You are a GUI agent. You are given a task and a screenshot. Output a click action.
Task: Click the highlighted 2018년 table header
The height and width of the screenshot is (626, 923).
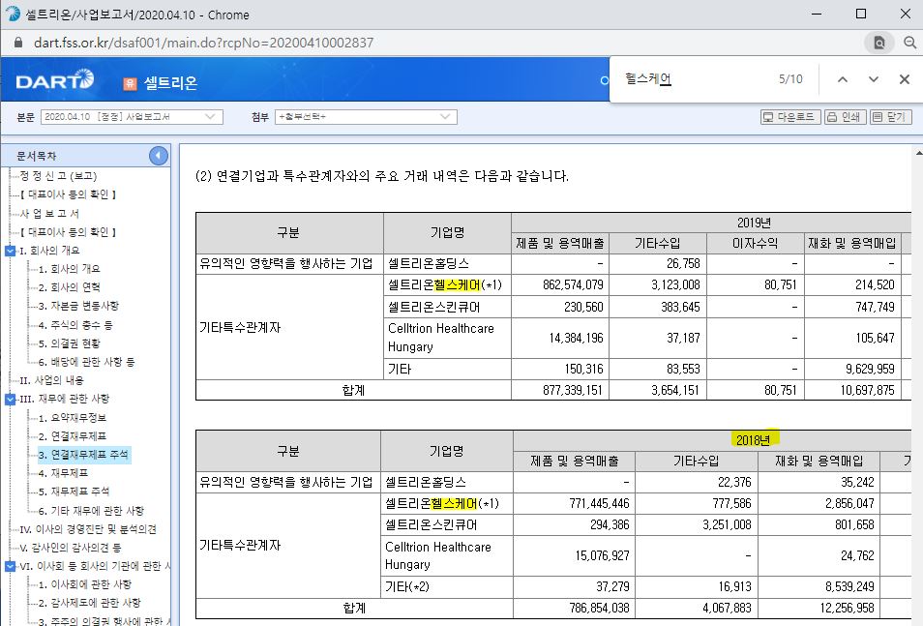(753, 440)
